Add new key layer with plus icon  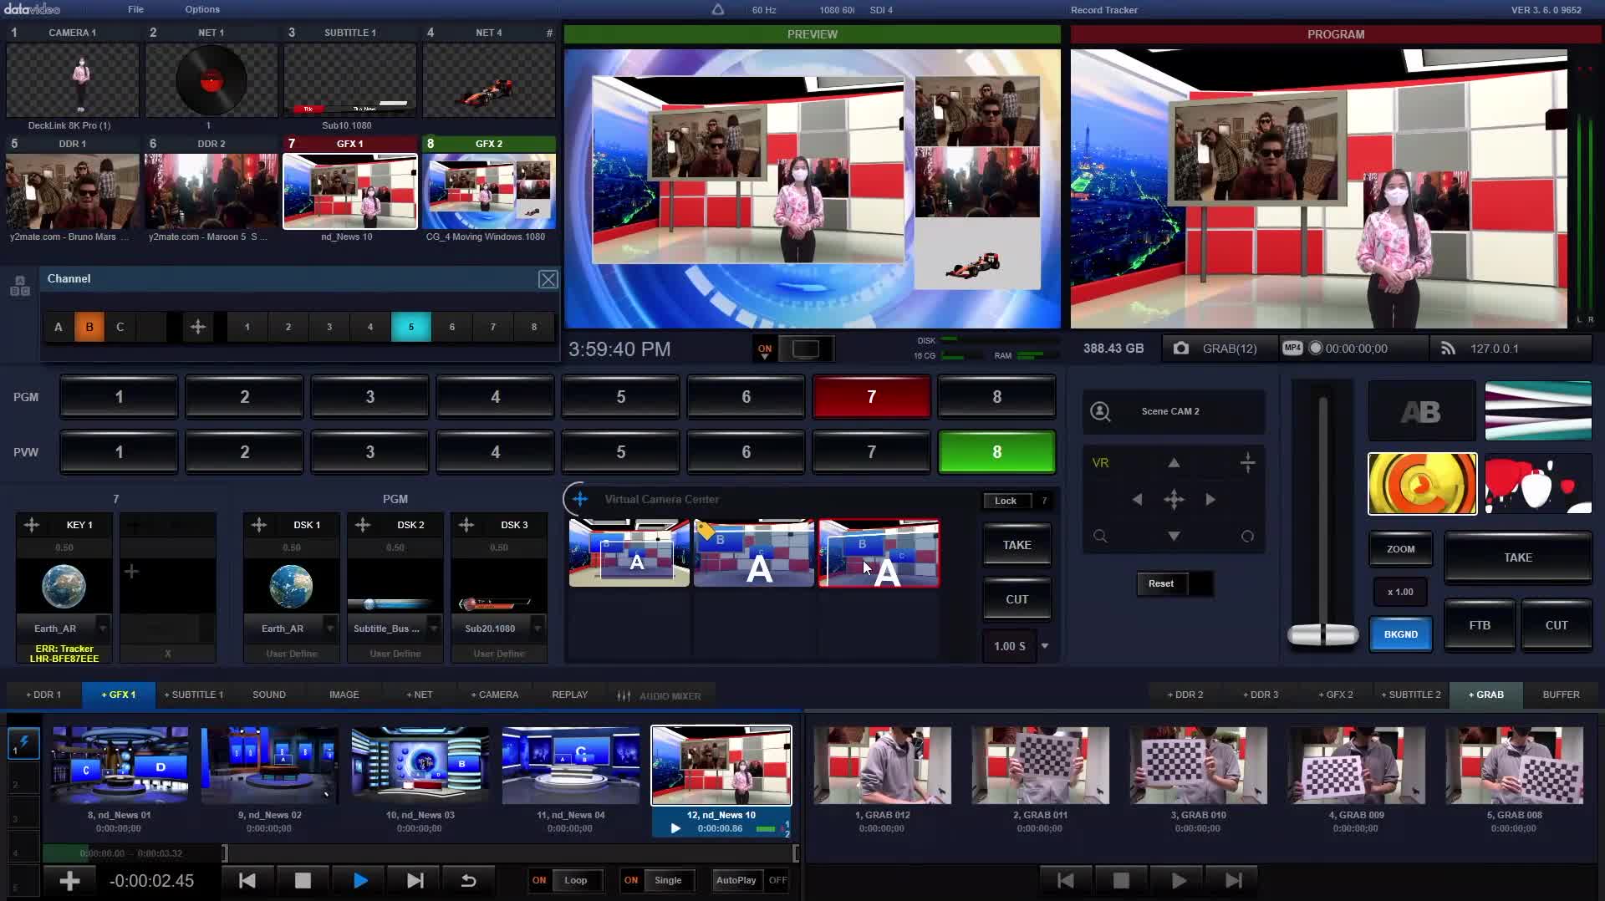pos(131,572)
